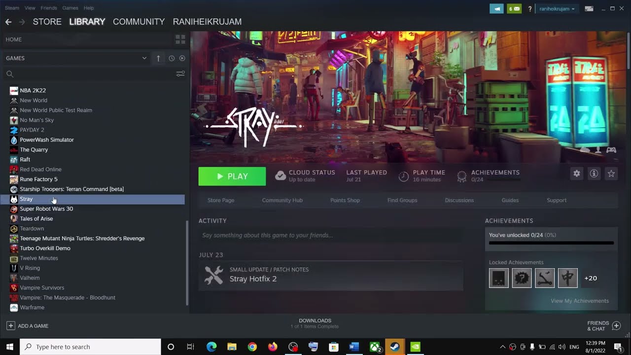The width and height of the screenshot is (631, 355).
Task: Open Google Chrome from the taskbar
Action: [252, 347]
